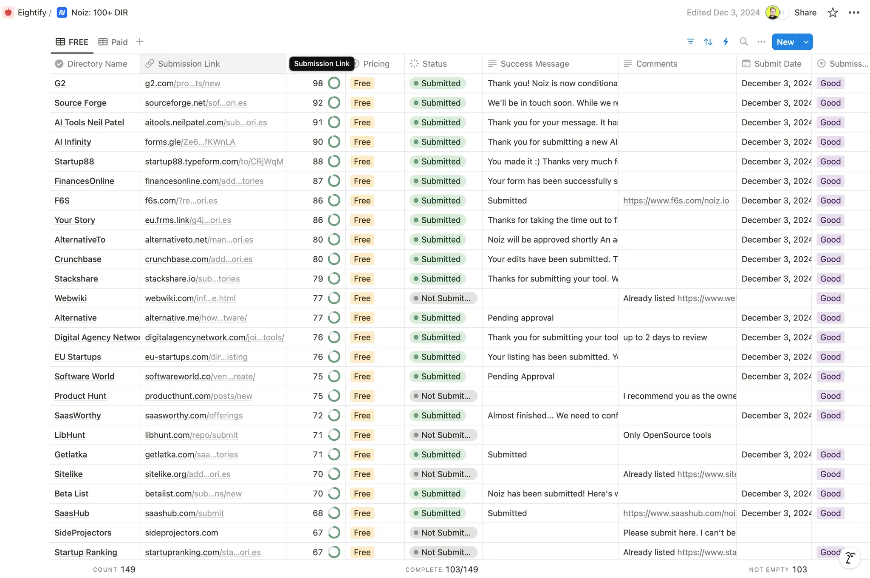Click the Comments column text icon
The image size is (870, 578).
[627, 64]
